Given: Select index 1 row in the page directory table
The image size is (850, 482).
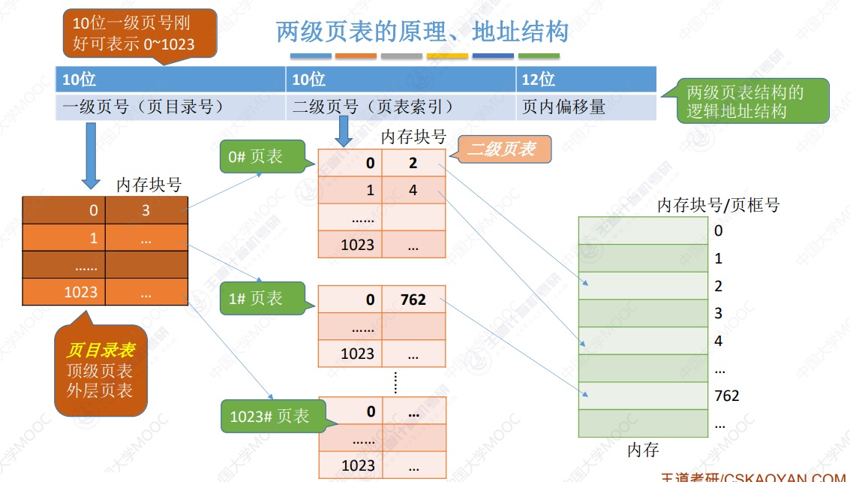Looking at the screenshot, I should pyautogui.click(x=105, y=238).
